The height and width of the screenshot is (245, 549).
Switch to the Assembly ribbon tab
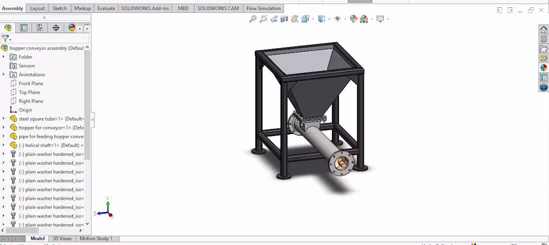[12, 8]
